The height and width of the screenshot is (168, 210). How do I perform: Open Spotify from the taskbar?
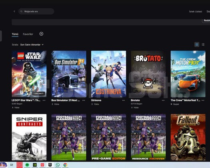(27, 165)
